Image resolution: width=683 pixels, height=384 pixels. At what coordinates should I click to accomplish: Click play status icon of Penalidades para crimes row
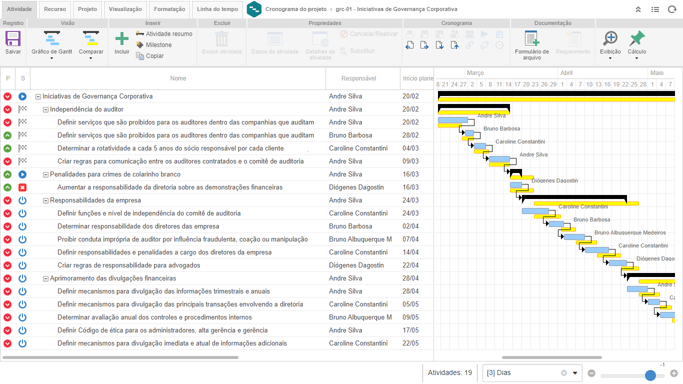coord(22,174)
